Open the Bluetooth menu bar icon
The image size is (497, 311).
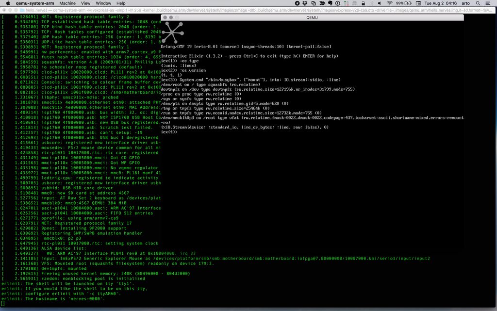tap(372, 3)
